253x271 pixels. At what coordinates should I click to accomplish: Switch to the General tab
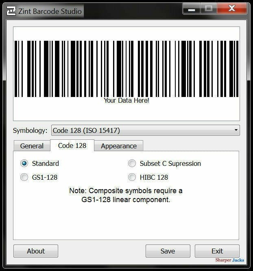(x=32, y=146)
